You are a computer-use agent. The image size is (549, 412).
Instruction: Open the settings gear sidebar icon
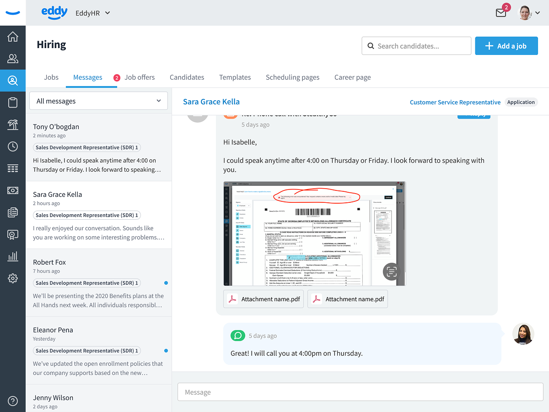click(x=13, y=278)
